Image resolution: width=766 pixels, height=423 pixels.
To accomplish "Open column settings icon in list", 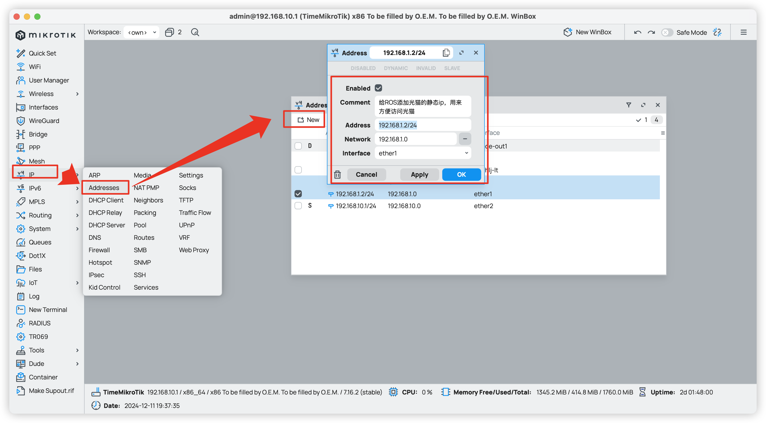I will coord(662,133).
